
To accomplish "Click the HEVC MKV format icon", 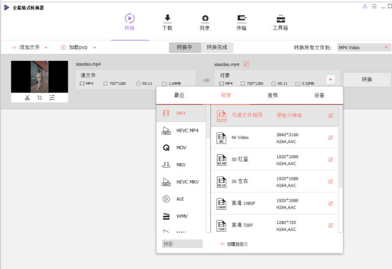I will [x=166, y=182].
